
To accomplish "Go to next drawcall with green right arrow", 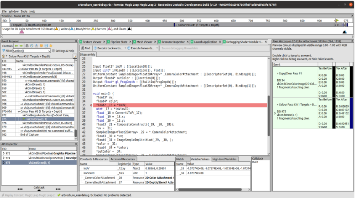I will click(22, 45).
